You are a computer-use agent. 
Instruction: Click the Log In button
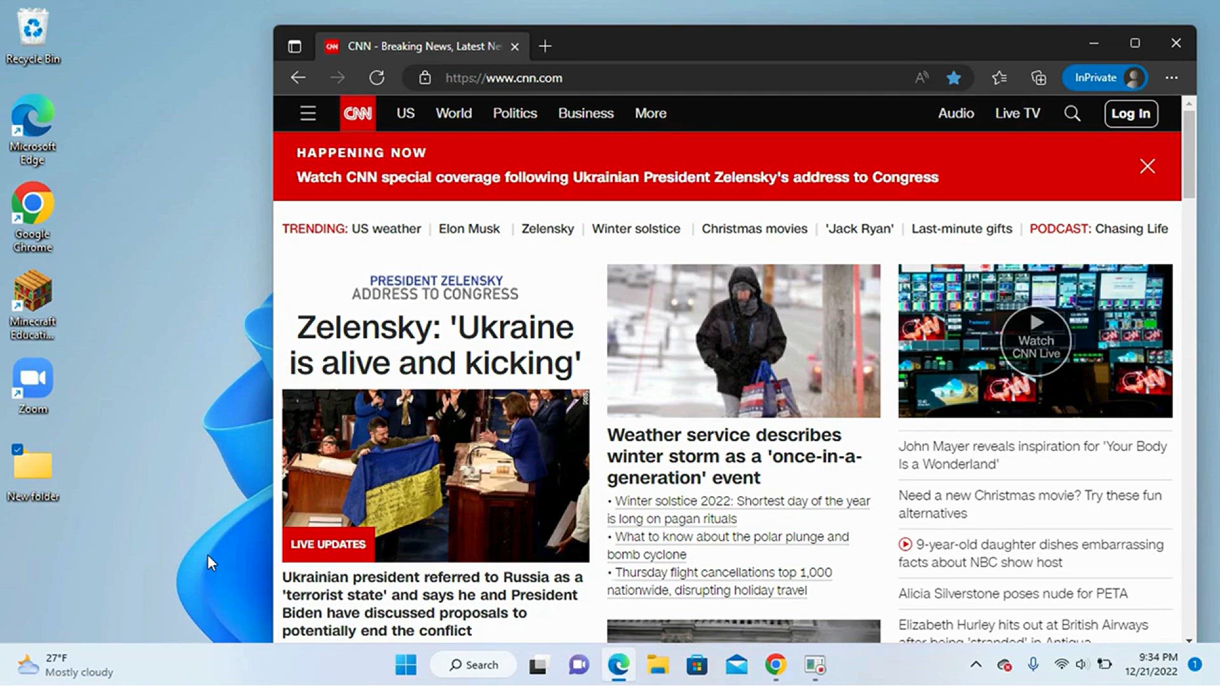click(1131, 114)
